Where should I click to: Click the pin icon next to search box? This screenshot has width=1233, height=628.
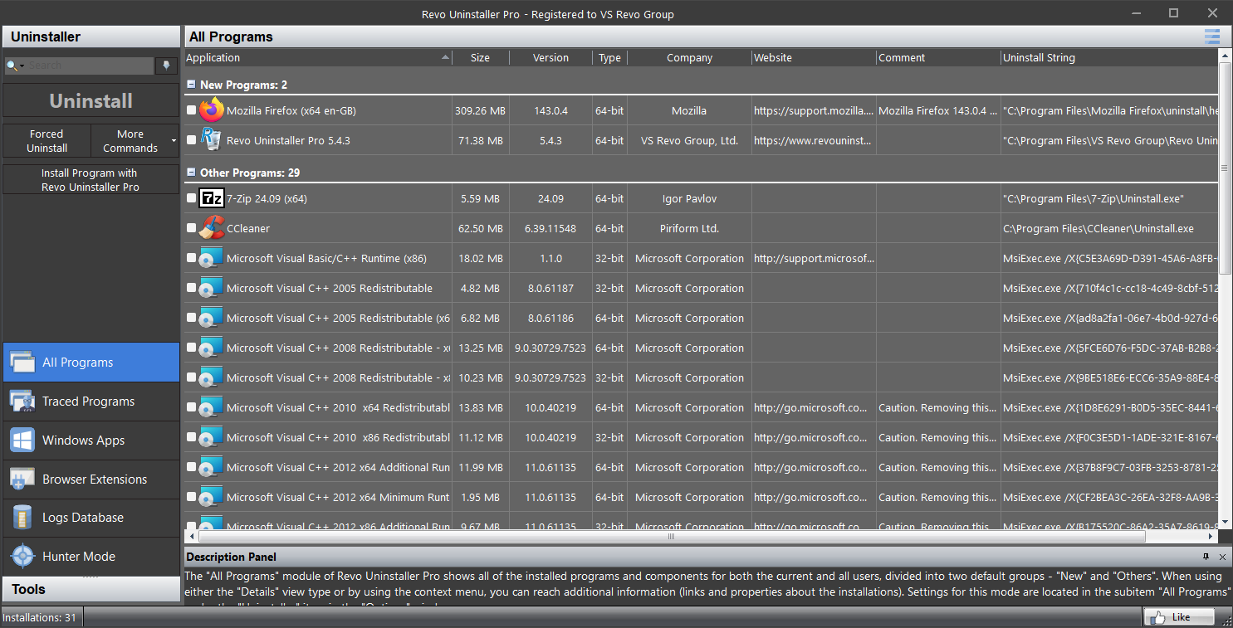tap(167, 66)
